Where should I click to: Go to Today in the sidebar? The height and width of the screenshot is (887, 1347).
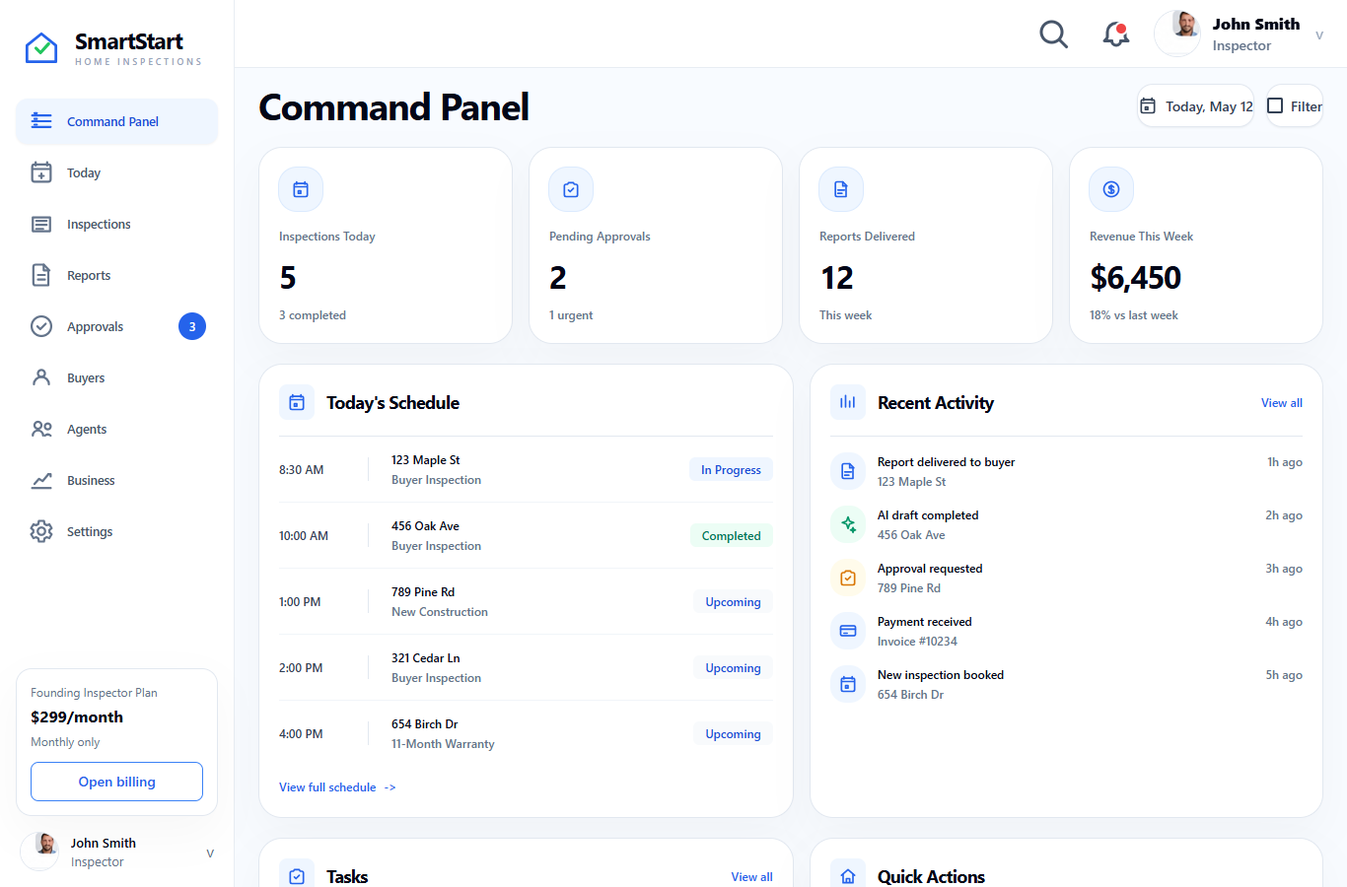click(116, 172)
